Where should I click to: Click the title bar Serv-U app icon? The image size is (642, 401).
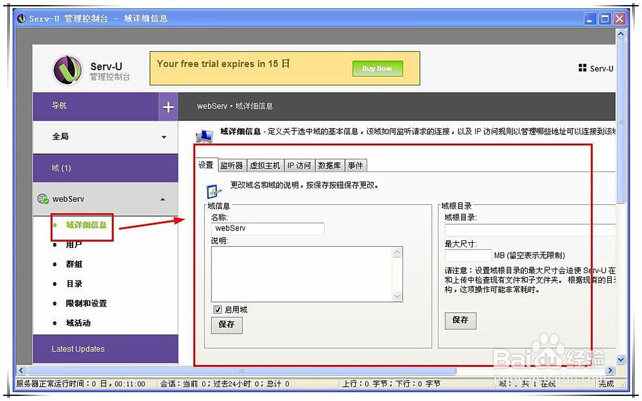tap(21, 19)
